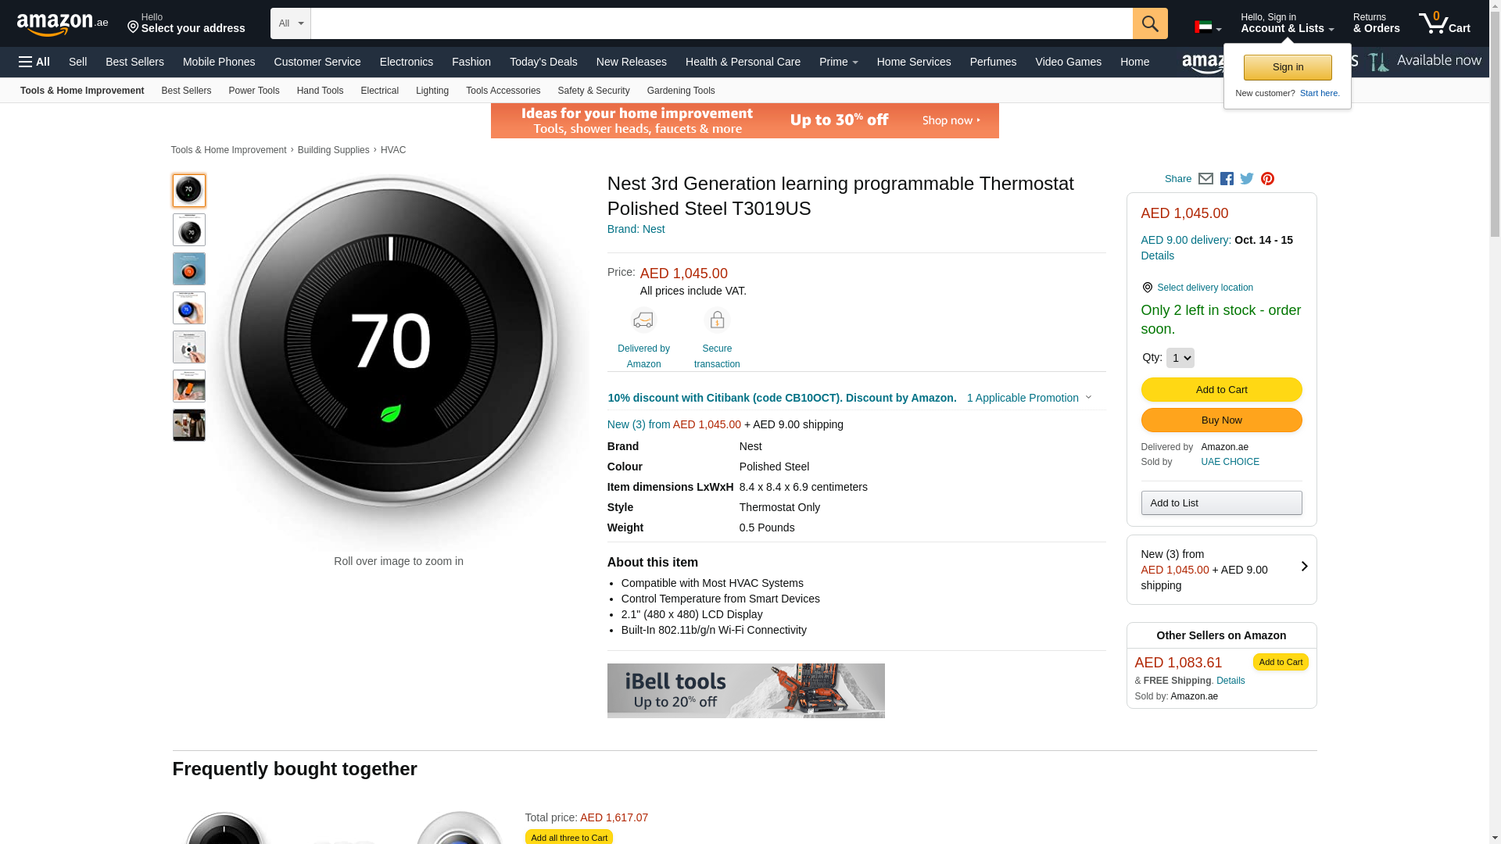Open the shopping cart
The image size is (1501, 844).
pos(1444,23)
